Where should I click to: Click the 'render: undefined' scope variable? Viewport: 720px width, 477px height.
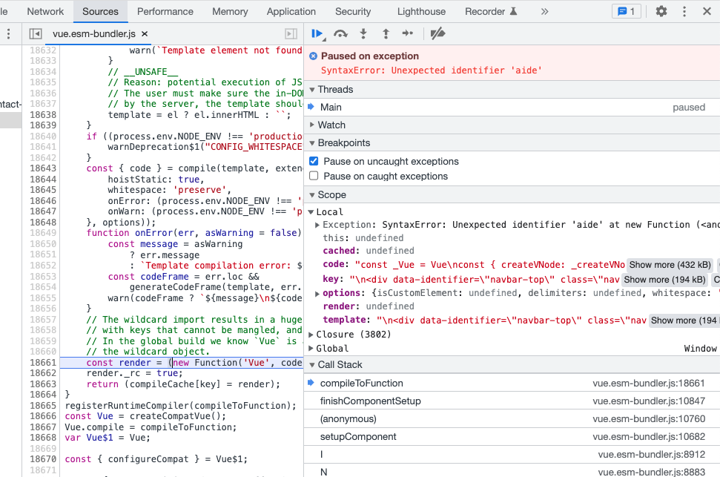[x=369, y=306]
